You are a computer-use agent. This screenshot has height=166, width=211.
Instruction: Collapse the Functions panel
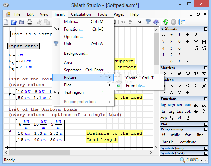coord(206,99)
